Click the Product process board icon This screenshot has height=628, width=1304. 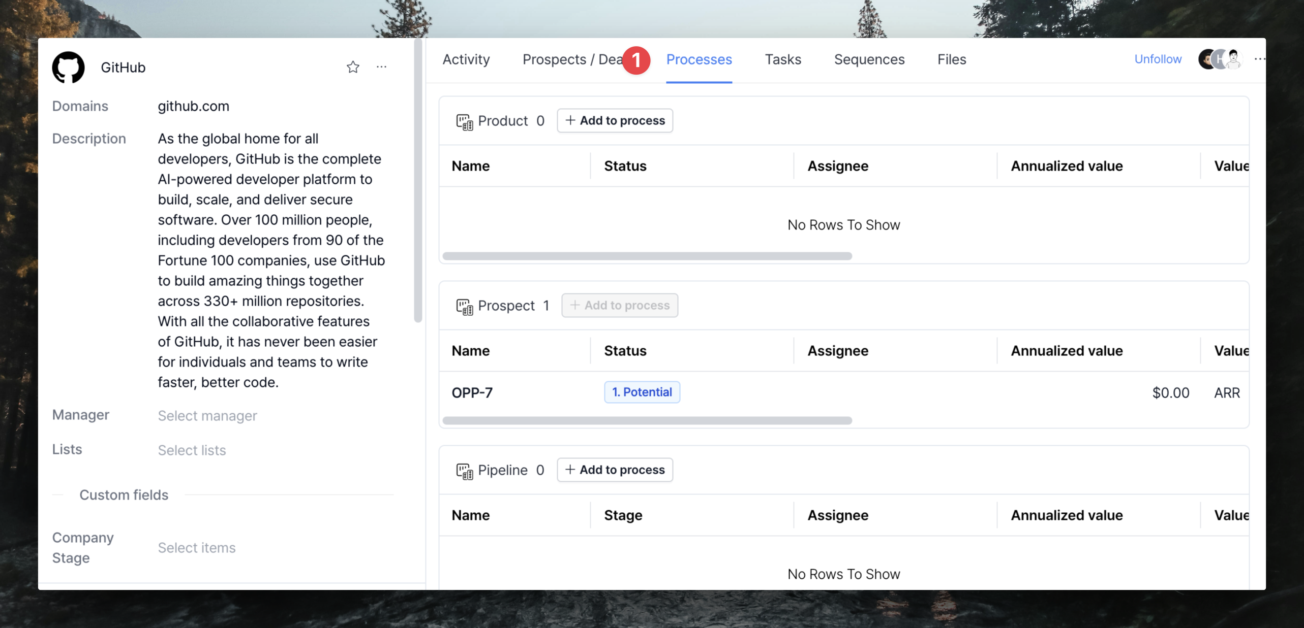click(464, 121)
